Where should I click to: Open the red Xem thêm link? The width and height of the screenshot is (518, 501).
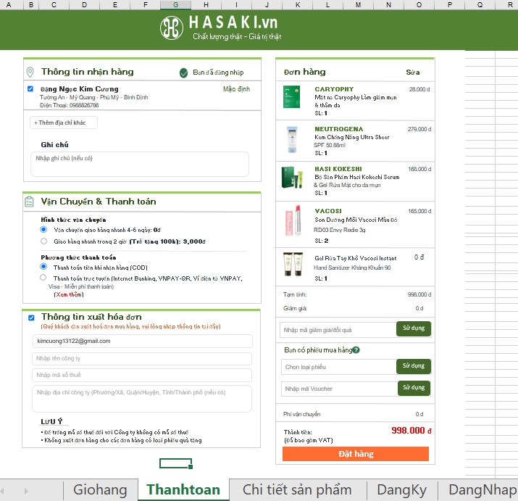[69, 294]
